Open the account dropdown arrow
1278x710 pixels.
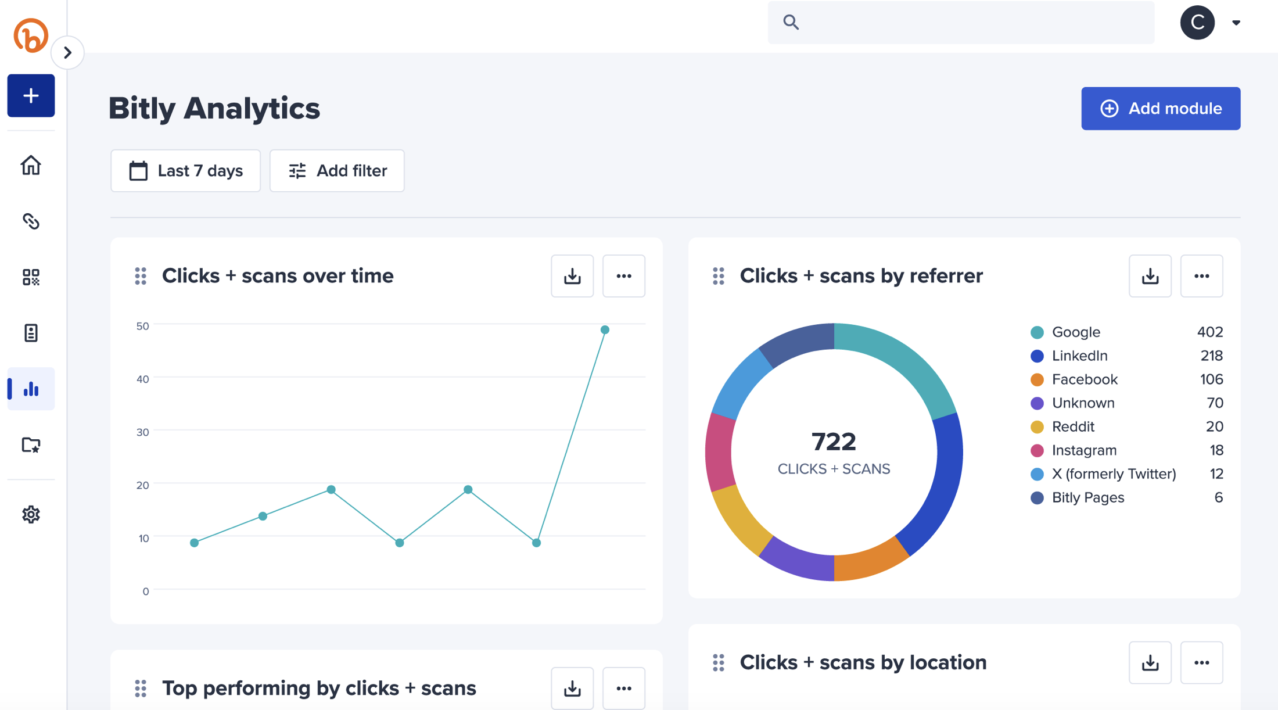1236,23
